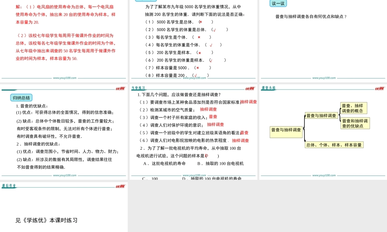Click the 优翼 logo on the 课堂小结 slide
Screen dimensions: 387x232
(x=380, y=88)
